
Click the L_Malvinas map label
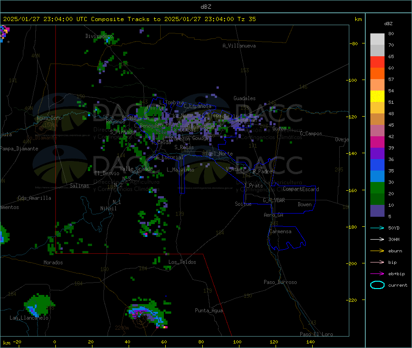click(180, 170)
